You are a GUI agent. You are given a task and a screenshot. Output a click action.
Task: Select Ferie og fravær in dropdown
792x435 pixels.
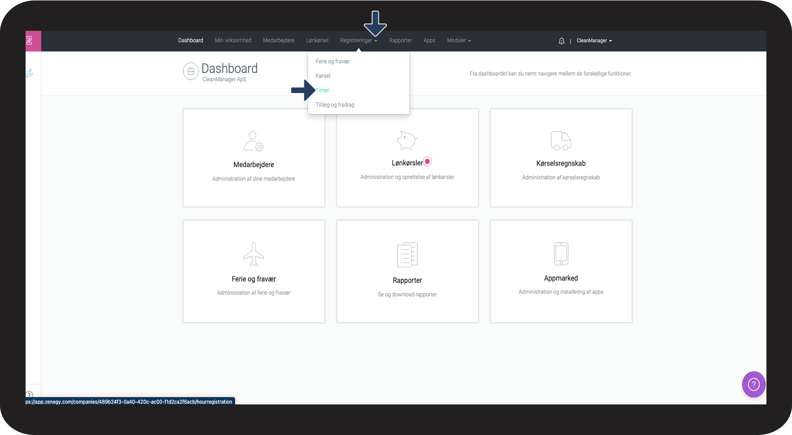(x=333, y=61)
